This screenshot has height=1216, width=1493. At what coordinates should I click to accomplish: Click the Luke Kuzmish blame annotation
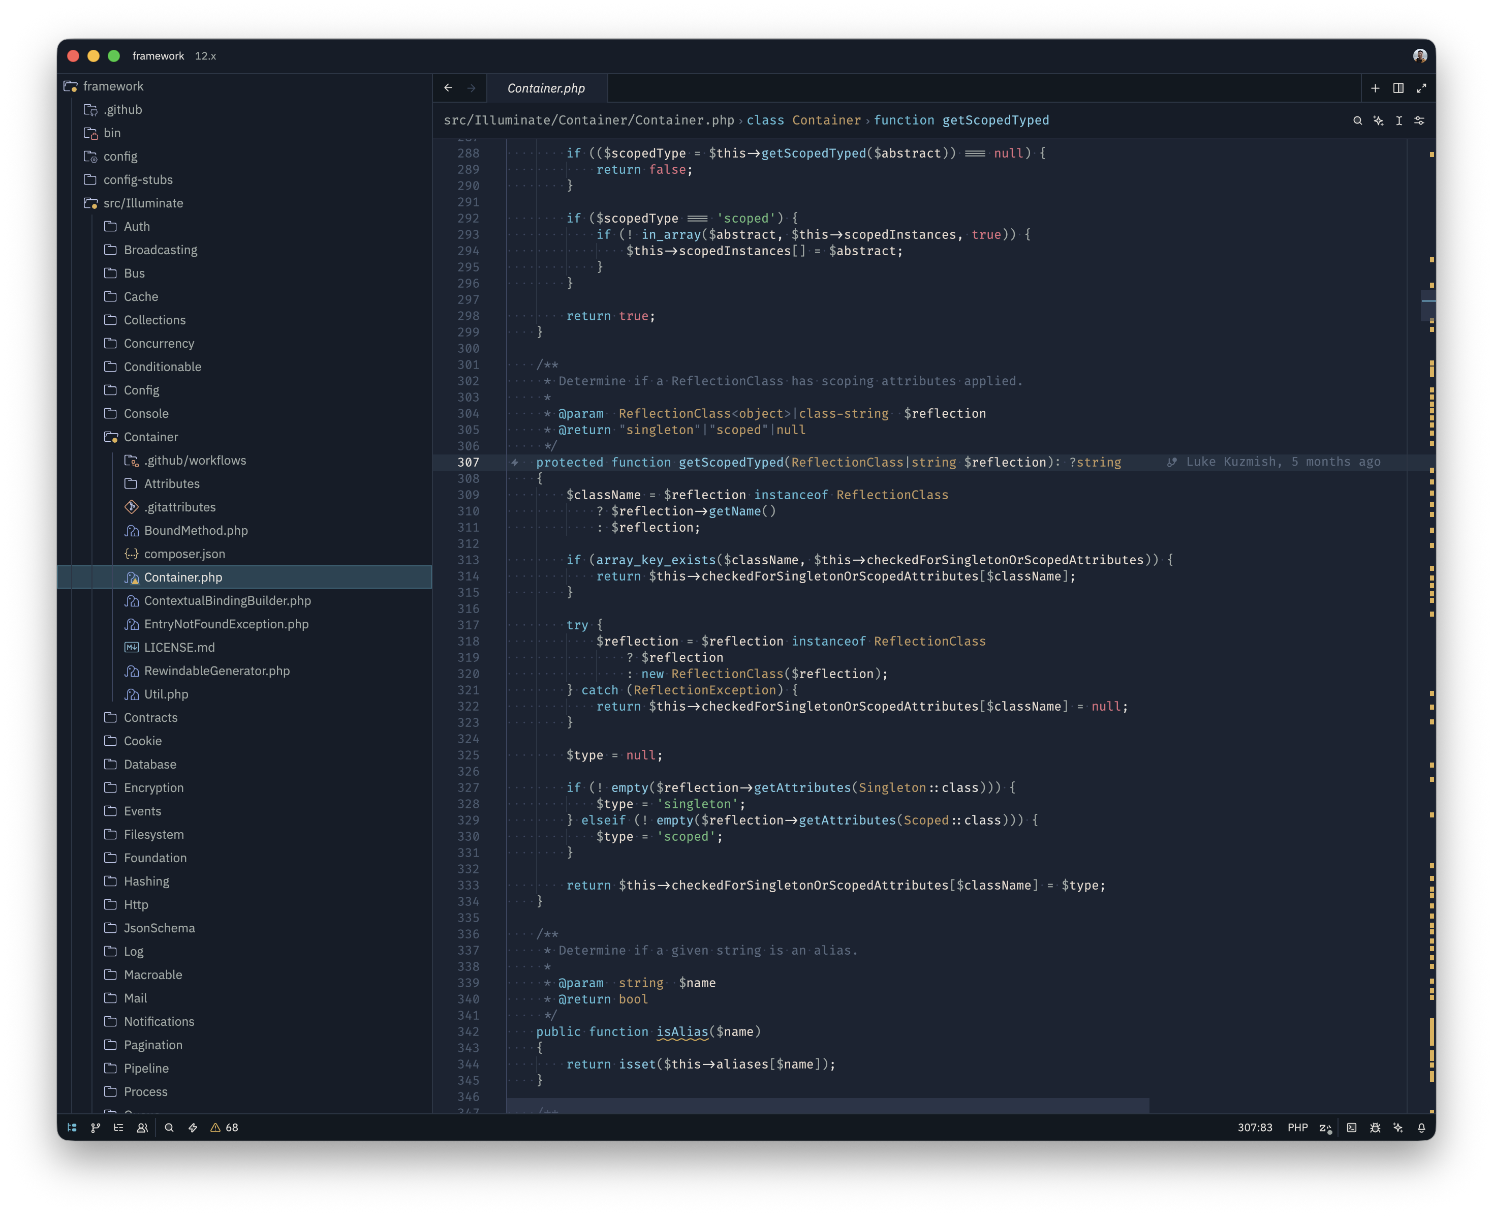1273,462
